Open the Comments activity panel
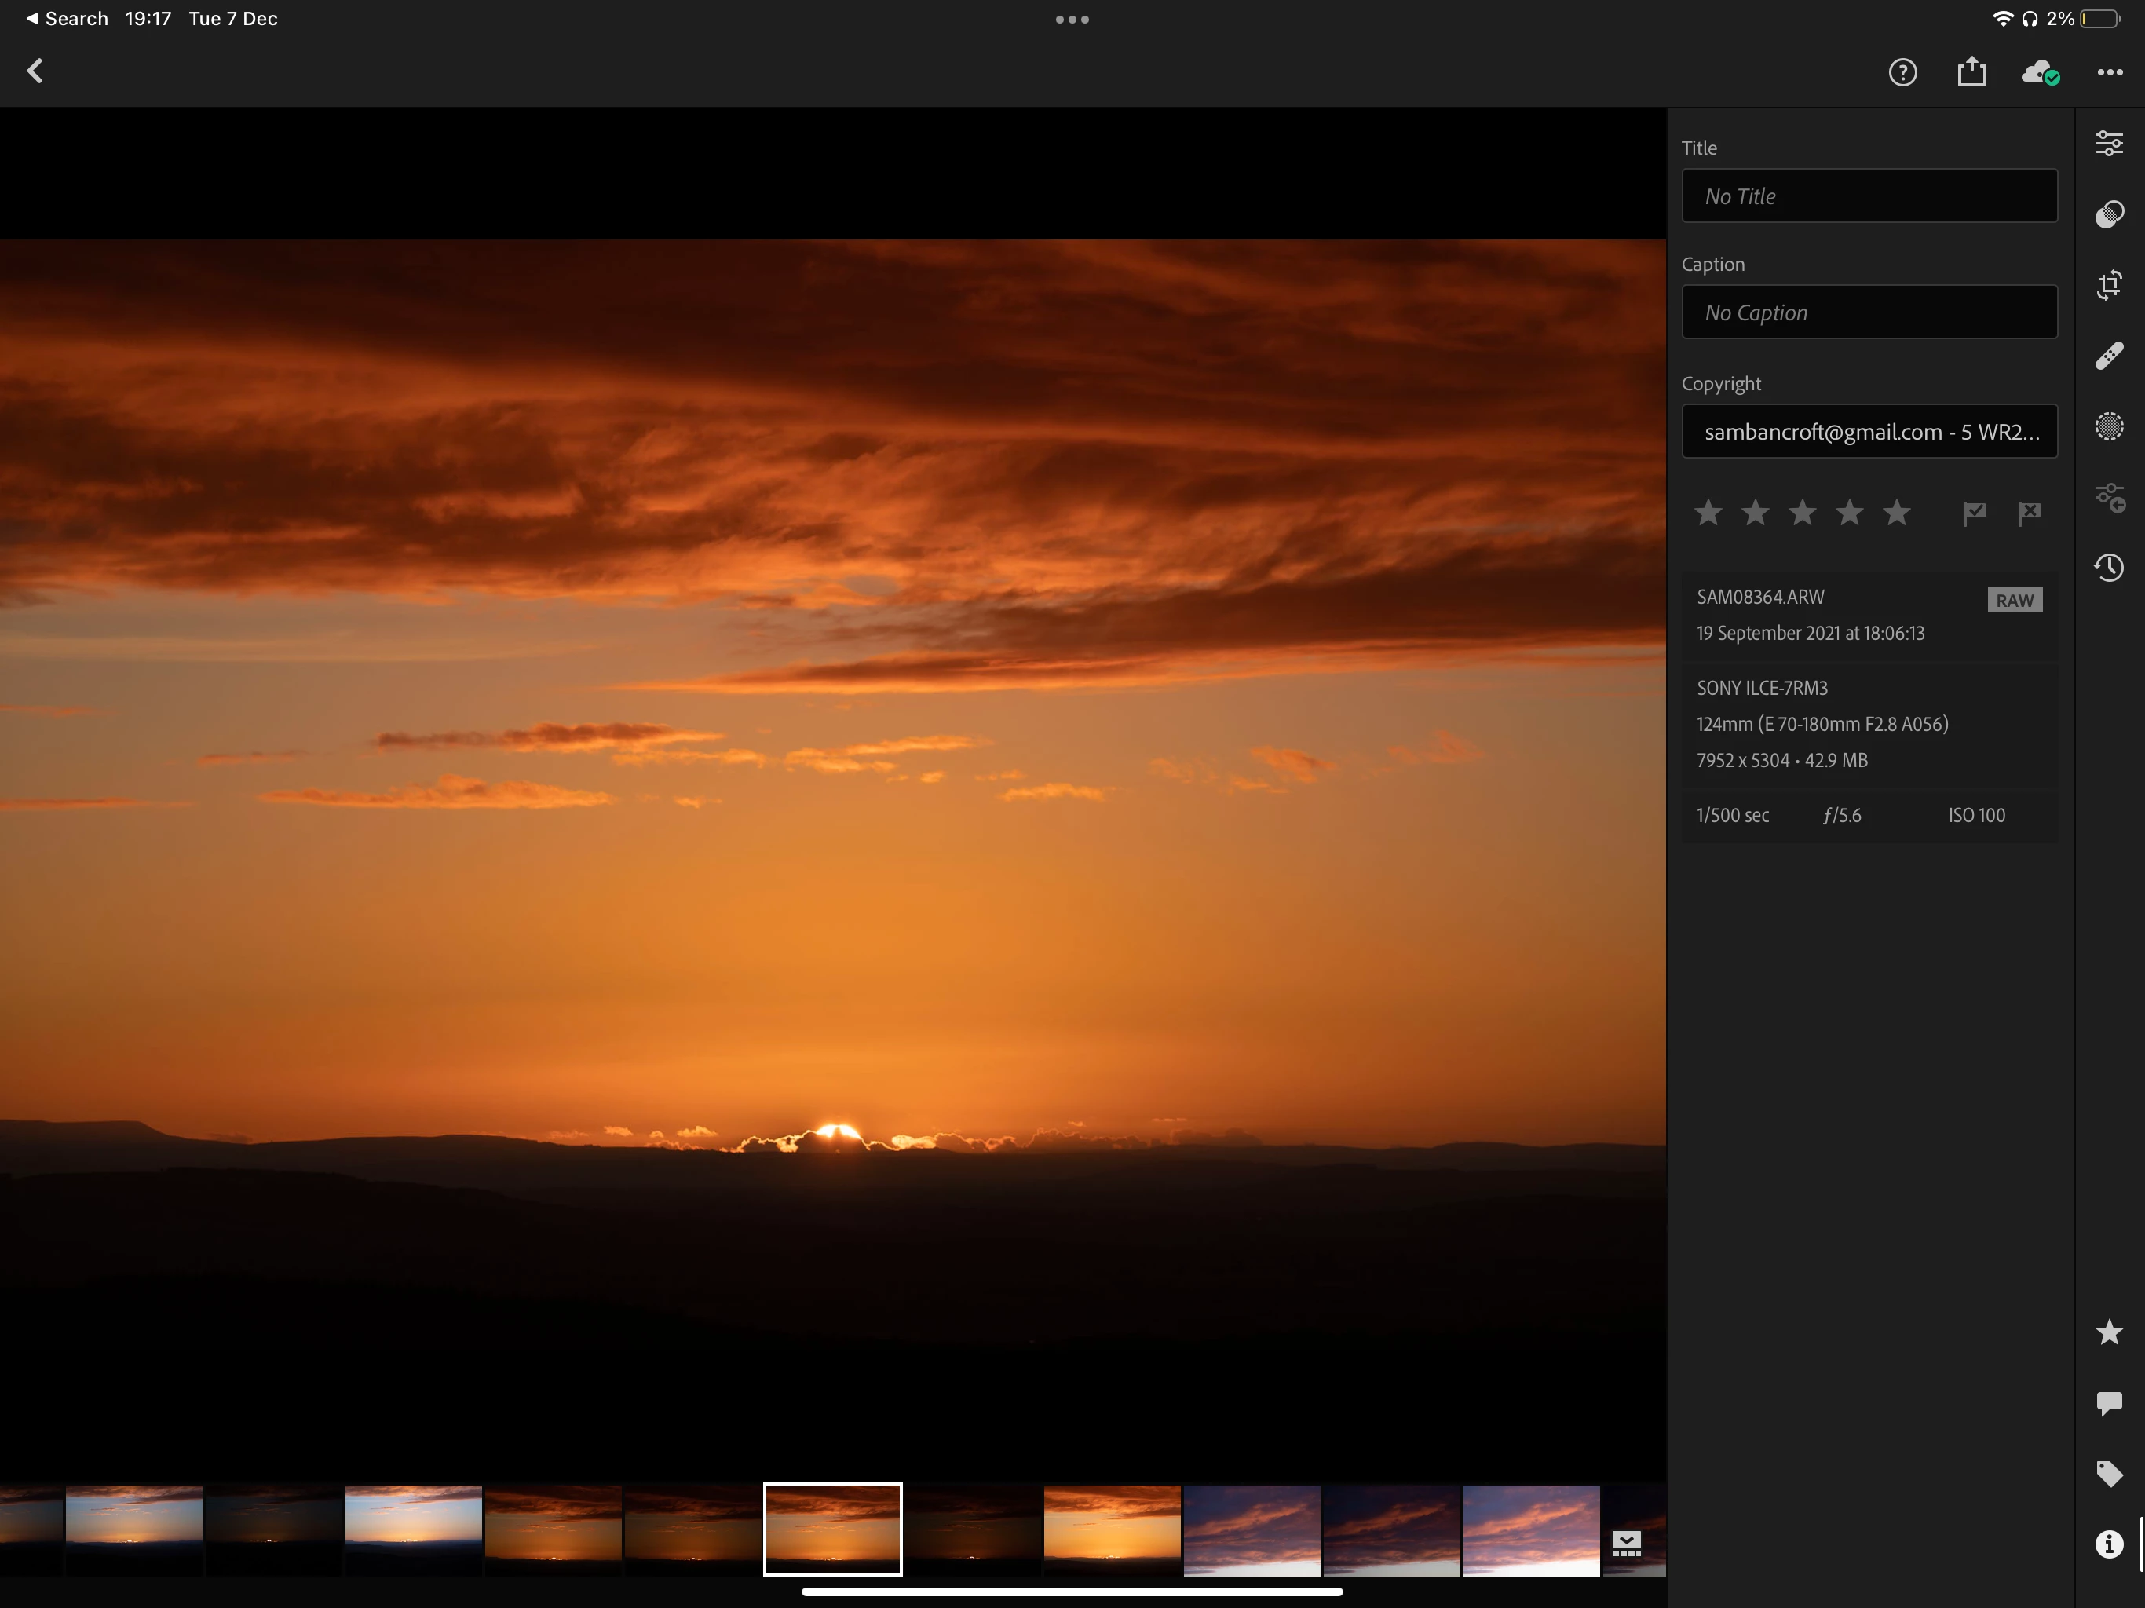The height and width of the screenshot is (1608, 2145). pyautogui.click(x=2109, y=1402)
